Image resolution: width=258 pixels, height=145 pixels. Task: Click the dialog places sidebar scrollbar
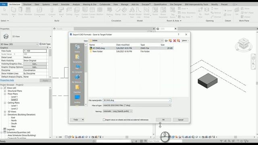(x=86, y=59)
